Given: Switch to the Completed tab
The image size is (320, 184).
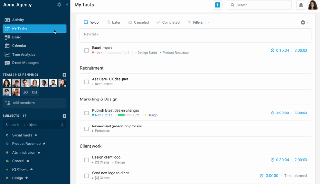Looking at the screenshot, I should click(168, 22).
